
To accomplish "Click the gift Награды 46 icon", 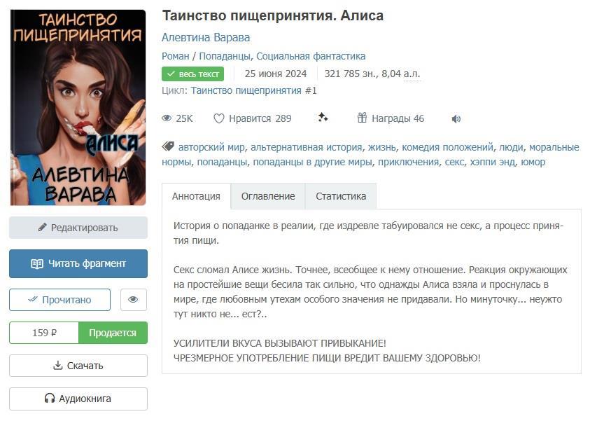I will coord(362,118).
